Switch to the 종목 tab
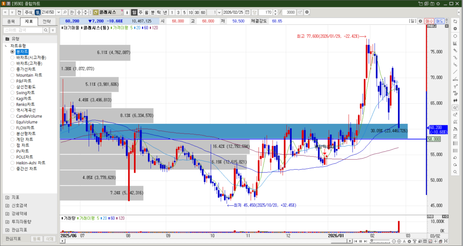Viewport: 463px width, 246px height. pyautogui.click(x=11, y=21)
